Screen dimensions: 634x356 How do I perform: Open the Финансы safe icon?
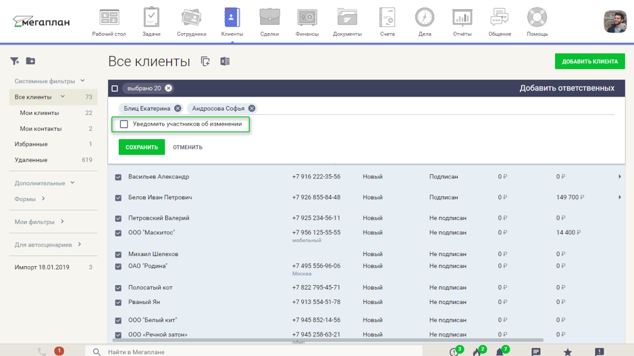(307, 18)
